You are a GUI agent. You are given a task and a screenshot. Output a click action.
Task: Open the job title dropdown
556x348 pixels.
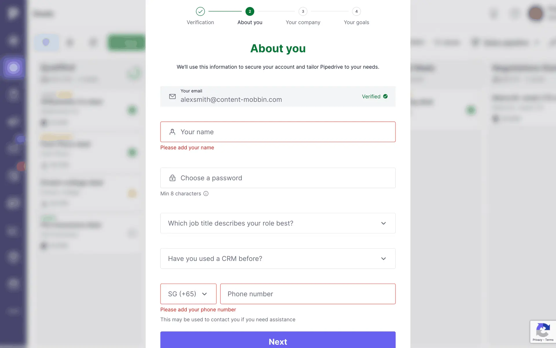(278, 223)
